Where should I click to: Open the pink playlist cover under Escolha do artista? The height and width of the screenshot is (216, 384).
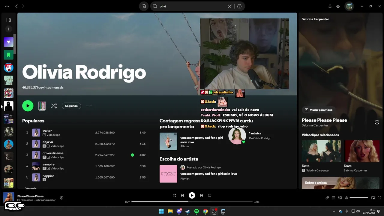pos(168,174)
